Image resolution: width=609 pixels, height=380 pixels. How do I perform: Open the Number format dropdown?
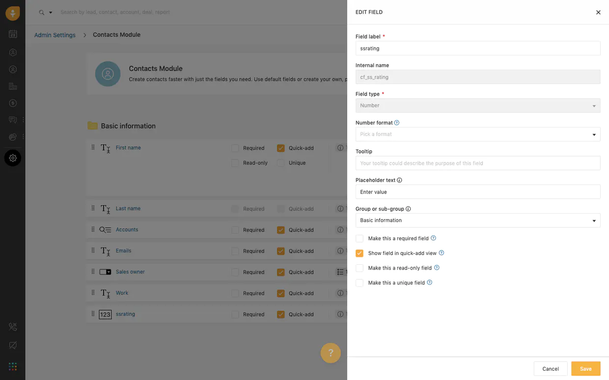[477, 134]
